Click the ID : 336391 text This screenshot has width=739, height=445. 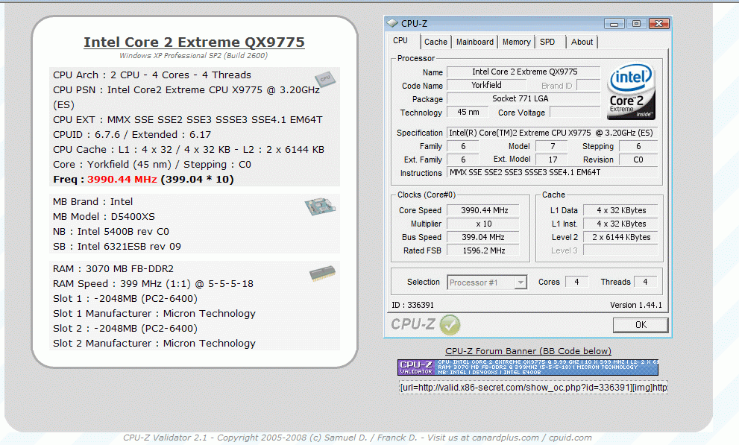[x=412, y=305]
